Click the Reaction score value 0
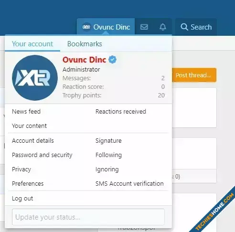This screenshot has width=235, height=232. point(163,87)
